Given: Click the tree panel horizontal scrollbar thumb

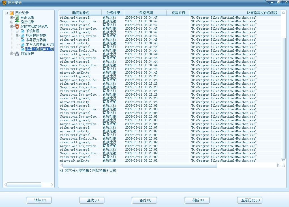Looking at the screenshot, I should tap(24, 185).
